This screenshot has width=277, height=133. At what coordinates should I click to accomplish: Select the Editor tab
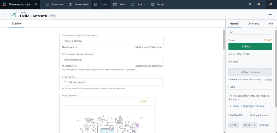17,24
